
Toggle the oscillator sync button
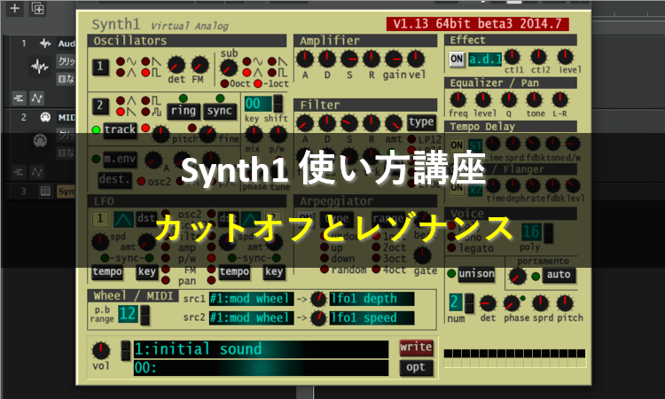[219, 111]
